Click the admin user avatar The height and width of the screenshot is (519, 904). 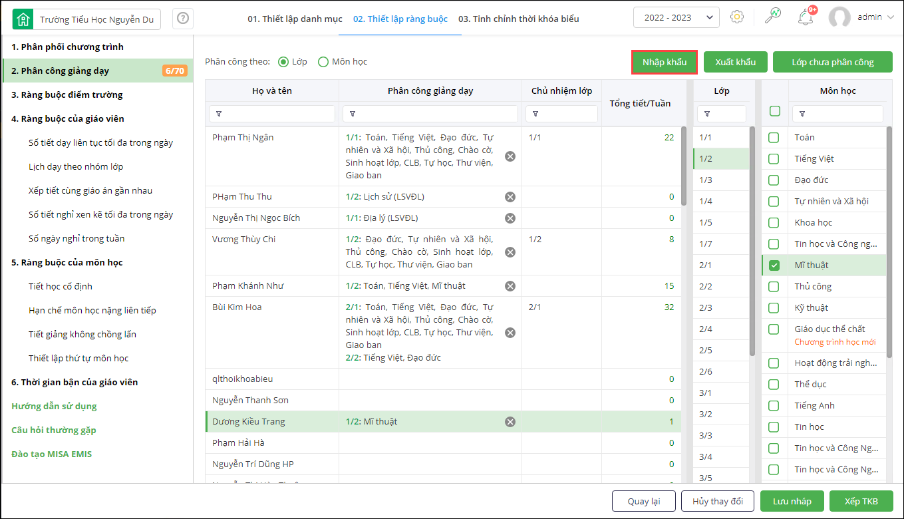click(x=839, y=17)
